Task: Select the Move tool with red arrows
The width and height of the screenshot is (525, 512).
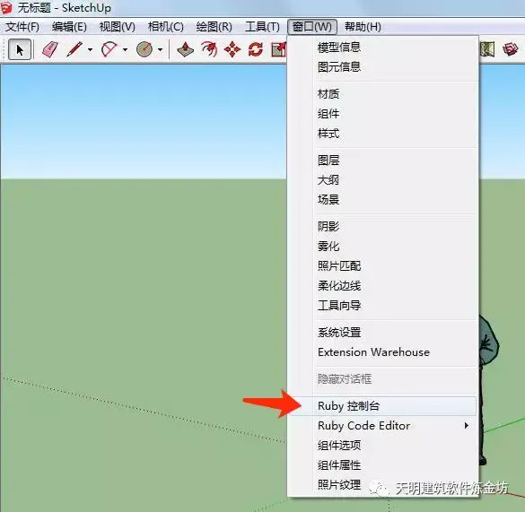Action: point(232,49)
